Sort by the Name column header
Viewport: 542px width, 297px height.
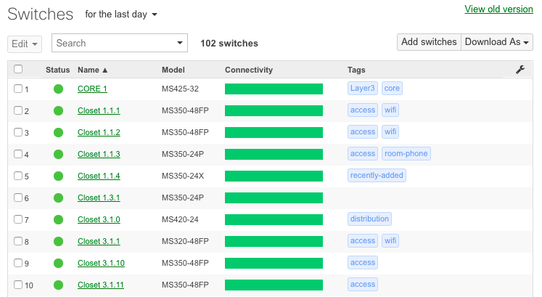[92, 70]
